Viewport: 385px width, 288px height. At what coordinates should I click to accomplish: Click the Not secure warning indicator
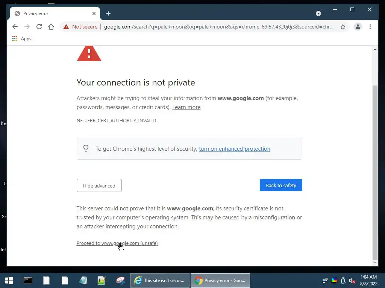[80, 27]
